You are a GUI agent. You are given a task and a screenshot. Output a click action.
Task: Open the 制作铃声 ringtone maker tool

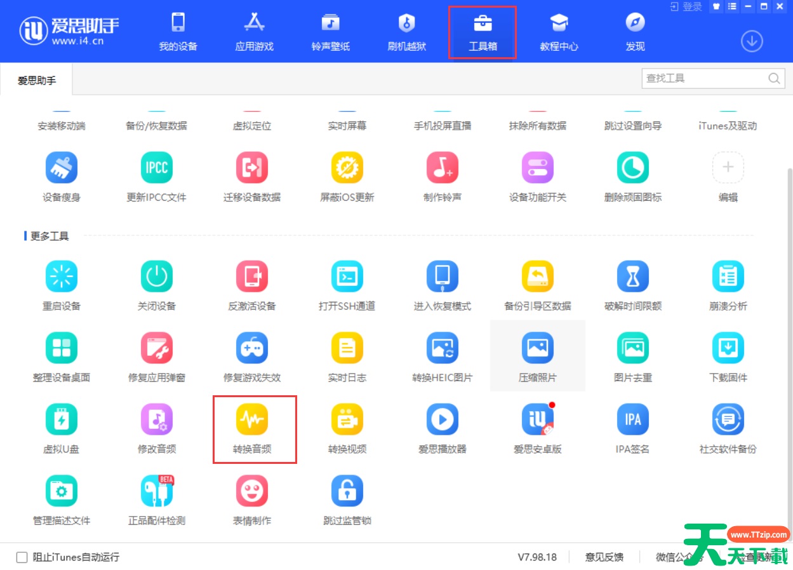tap(442, 177)
